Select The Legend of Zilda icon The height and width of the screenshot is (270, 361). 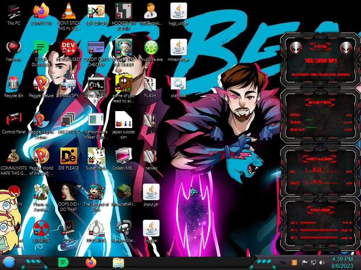pos(96,198)
